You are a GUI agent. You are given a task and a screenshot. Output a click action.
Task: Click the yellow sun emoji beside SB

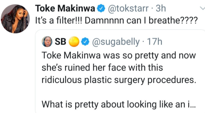point(74,42)
